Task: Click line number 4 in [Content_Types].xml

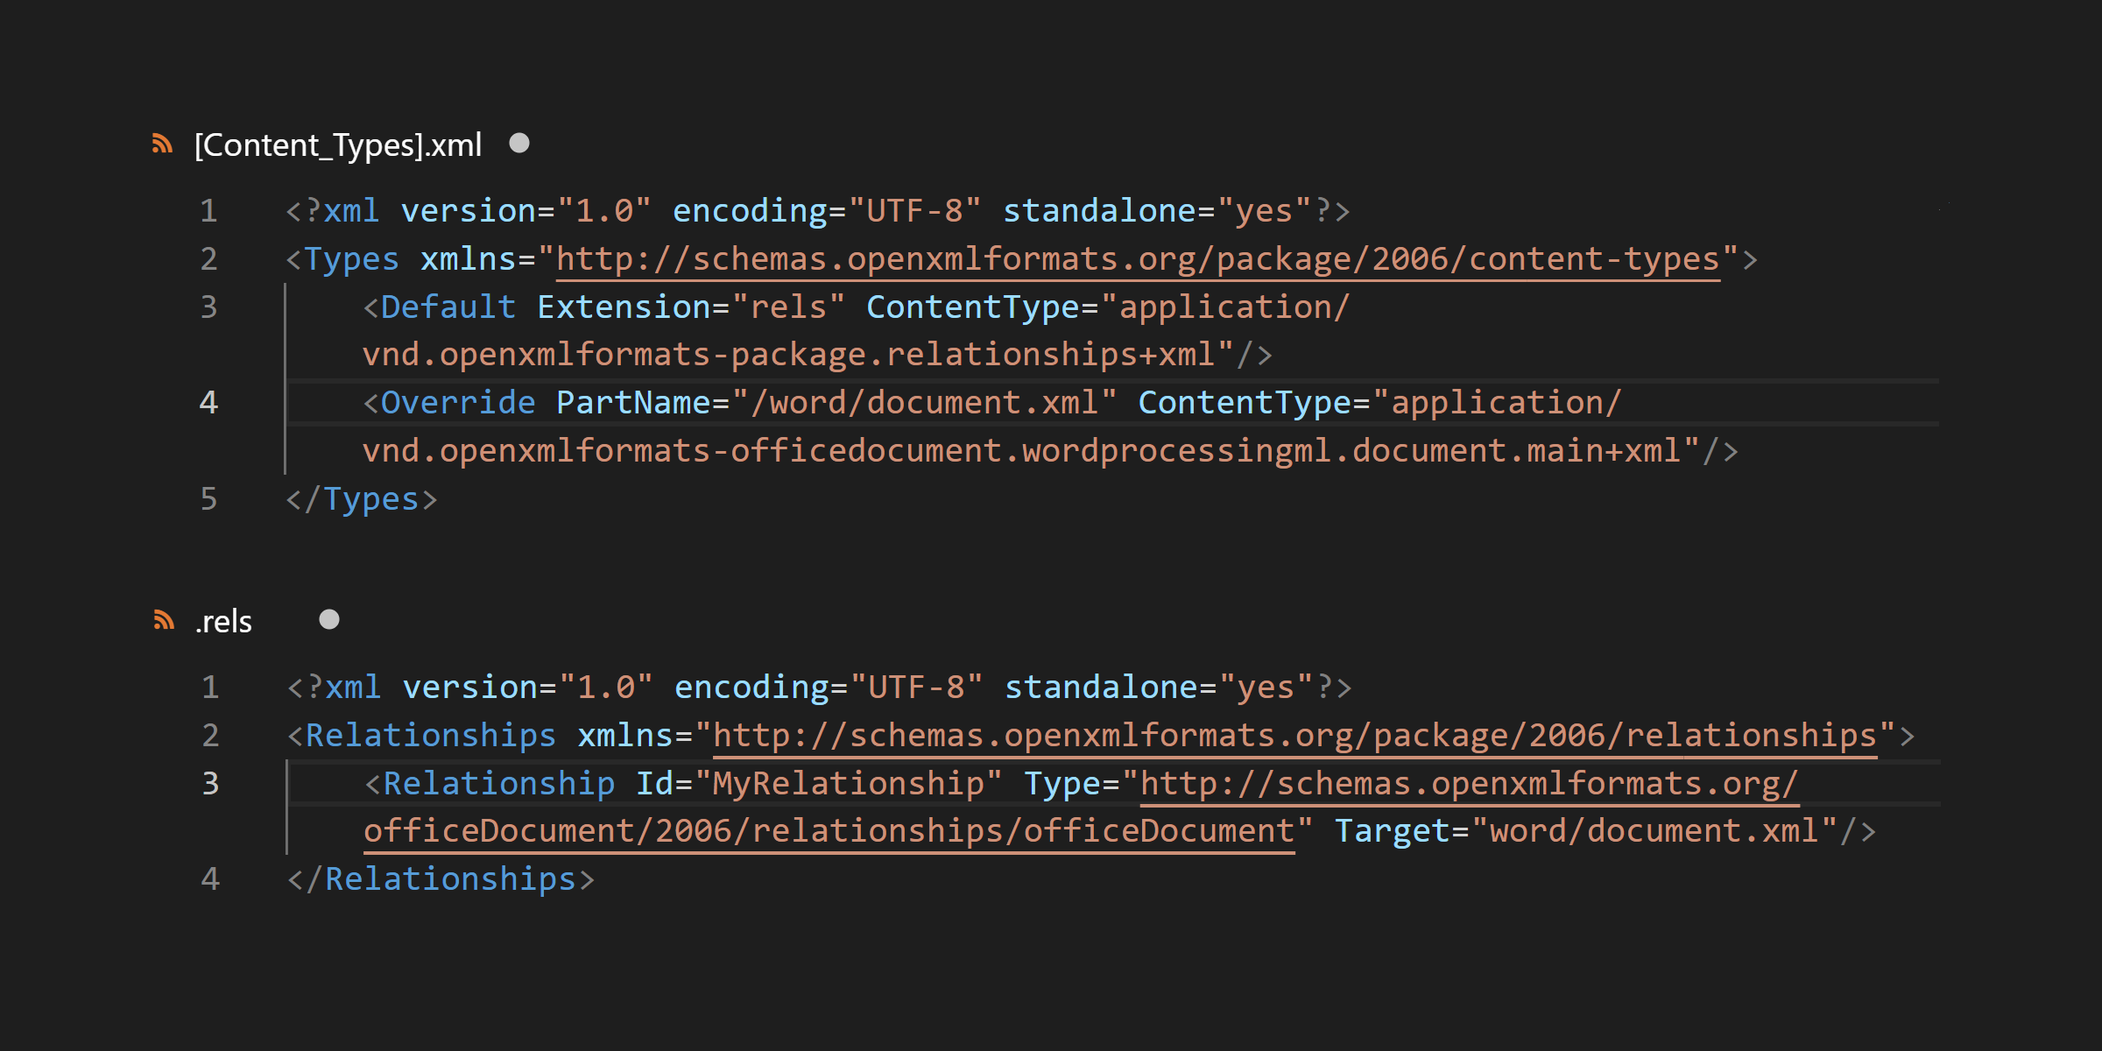Action: 208,403
